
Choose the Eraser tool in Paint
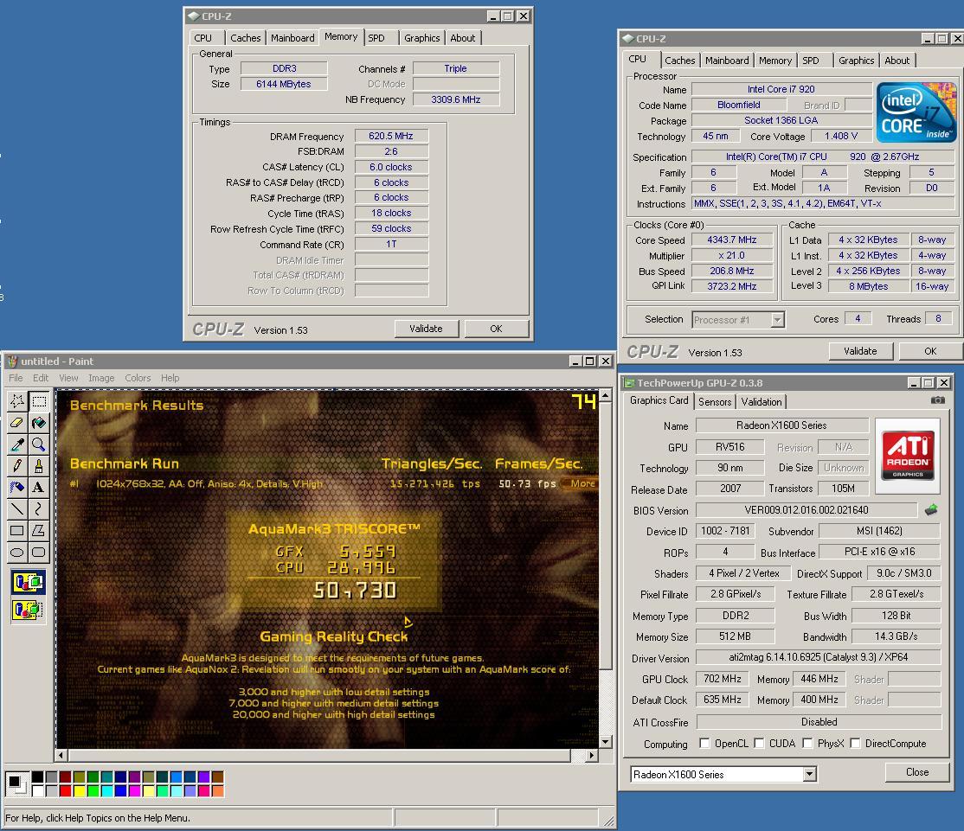pyautogui.click(x=17, y=423)
